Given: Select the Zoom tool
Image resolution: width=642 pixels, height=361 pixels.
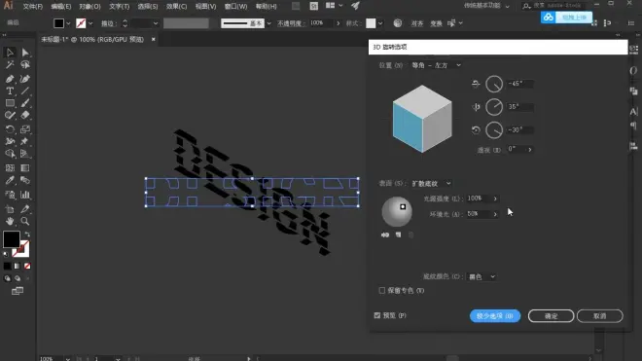Looking at the screenshot, I should coord(25,221).
